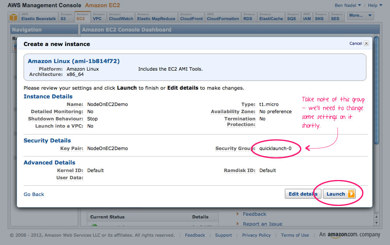
Task: Click the Key Pair NodeOnEC2Demo value
Action: (x=107, y=148)
